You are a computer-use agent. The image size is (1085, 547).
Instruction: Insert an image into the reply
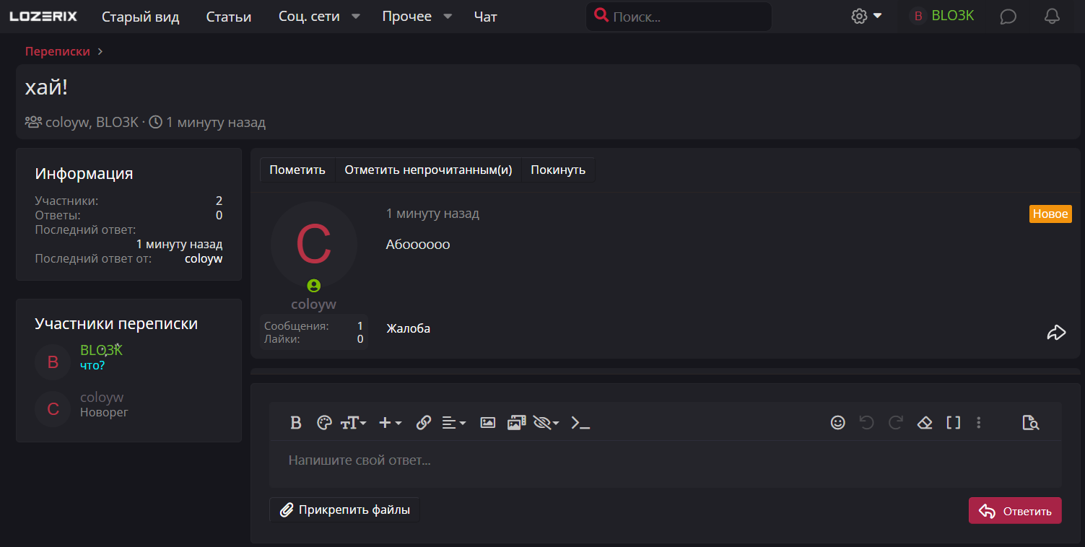[488, 423]
